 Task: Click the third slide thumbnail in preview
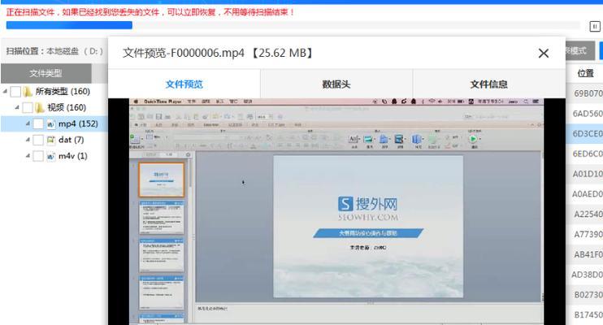(162, 255)
